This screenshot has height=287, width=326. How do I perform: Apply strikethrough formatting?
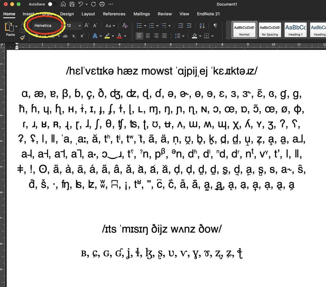[x=65, y=36]
